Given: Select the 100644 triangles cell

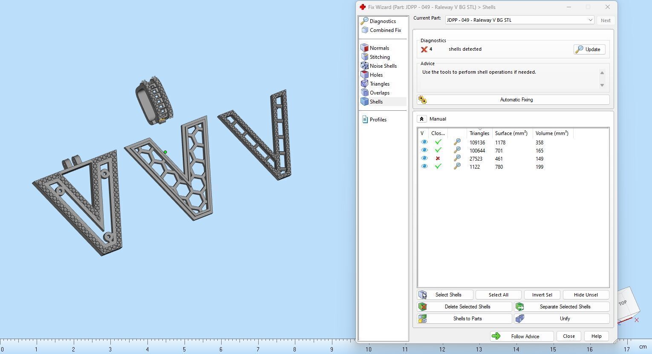Looking at the screenshot, I should 477,151.
